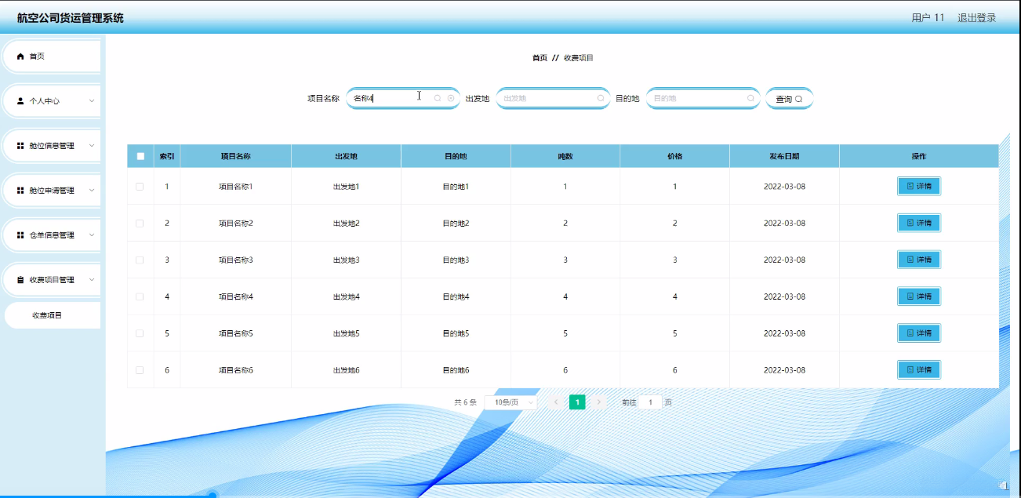This screenshot has width=1021, height=498.
Task: Open 首页 home in the sidebar
Action: pyautogui.click(x=52, y=56)
